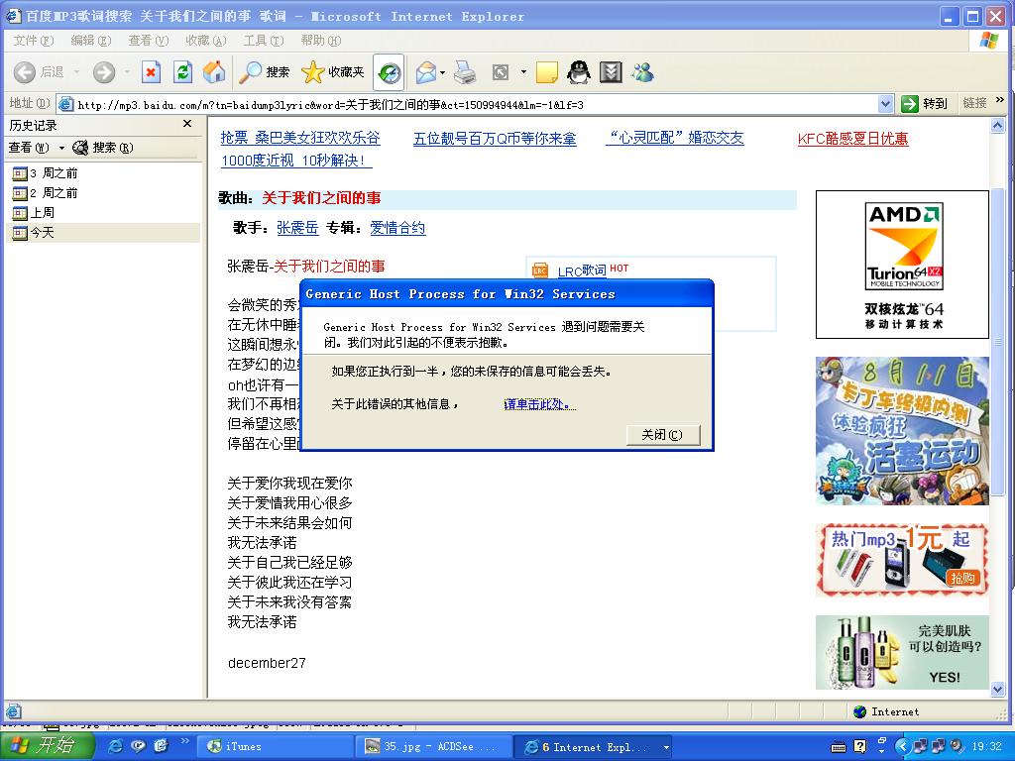
Task: Click the Messenger people icon in toolbar
Action: (x=642, y=71)
